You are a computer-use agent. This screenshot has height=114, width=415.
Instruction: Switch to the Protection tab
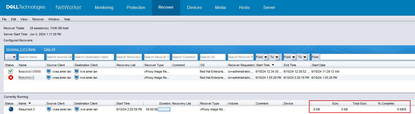pyautogui.click(x=136, y=8)
